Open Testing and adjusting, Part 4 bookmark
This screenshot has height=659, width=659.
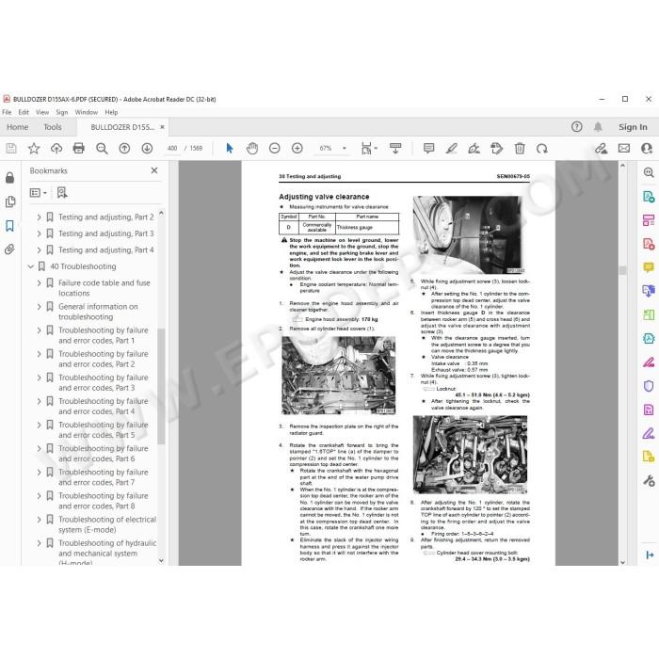[x=105, y=250]
